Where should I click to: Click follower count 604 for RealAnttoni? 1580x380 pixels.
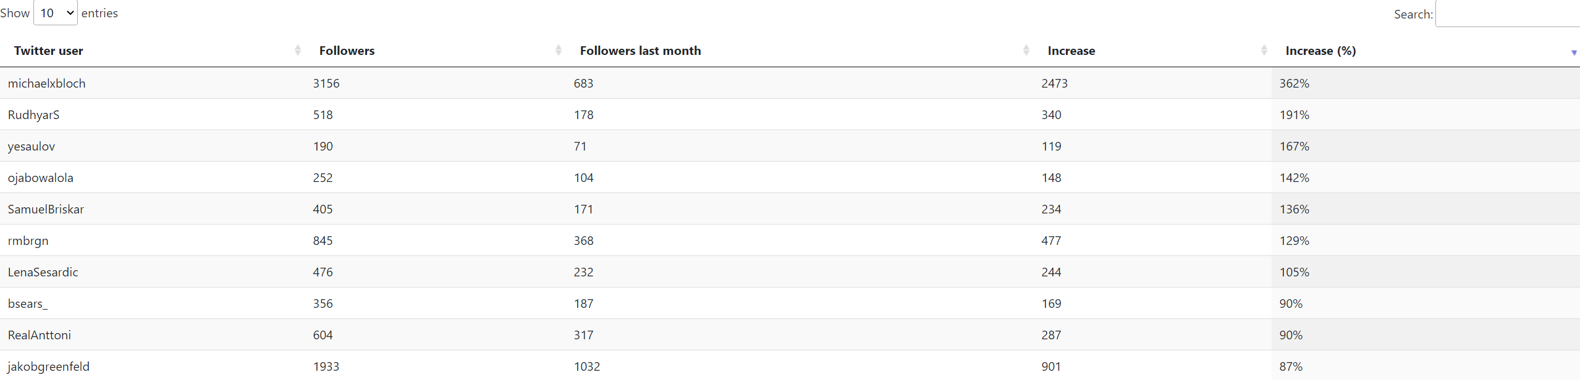tap(323, 335)
